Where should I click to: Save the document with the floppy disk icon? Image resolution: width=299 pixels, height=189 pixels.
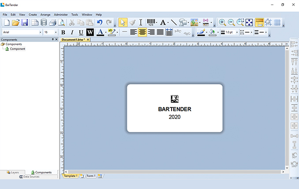pos(25,23)
